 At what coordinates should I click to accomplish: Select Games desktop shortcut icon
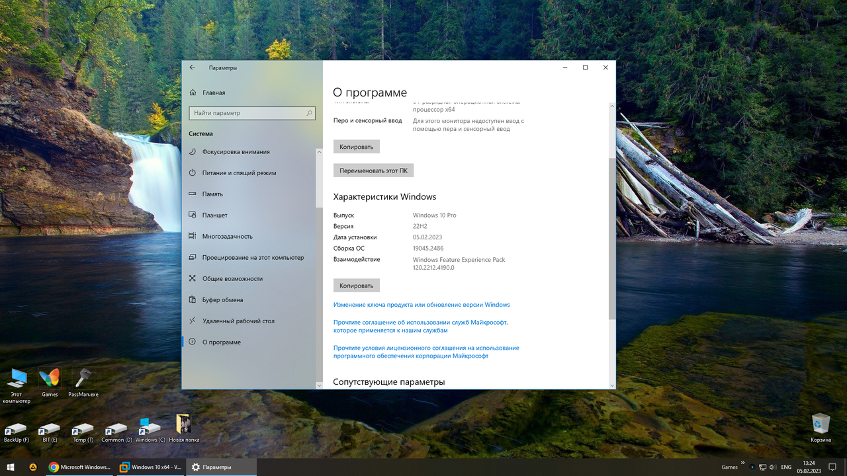coord(50,383)
